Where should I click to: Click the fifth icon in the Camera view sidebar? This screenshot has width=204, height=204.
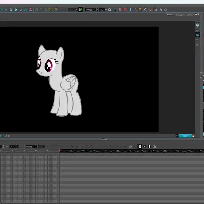pos(197,45)
